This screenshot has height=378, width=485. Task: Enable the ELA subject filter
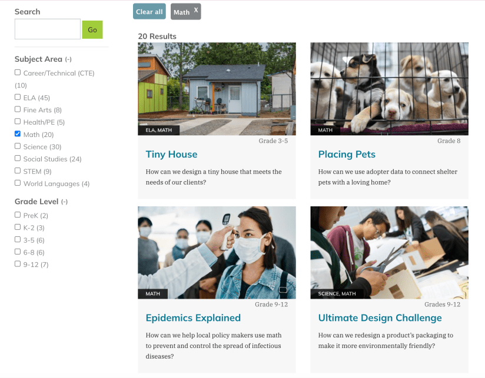click(x=18, y=97)
